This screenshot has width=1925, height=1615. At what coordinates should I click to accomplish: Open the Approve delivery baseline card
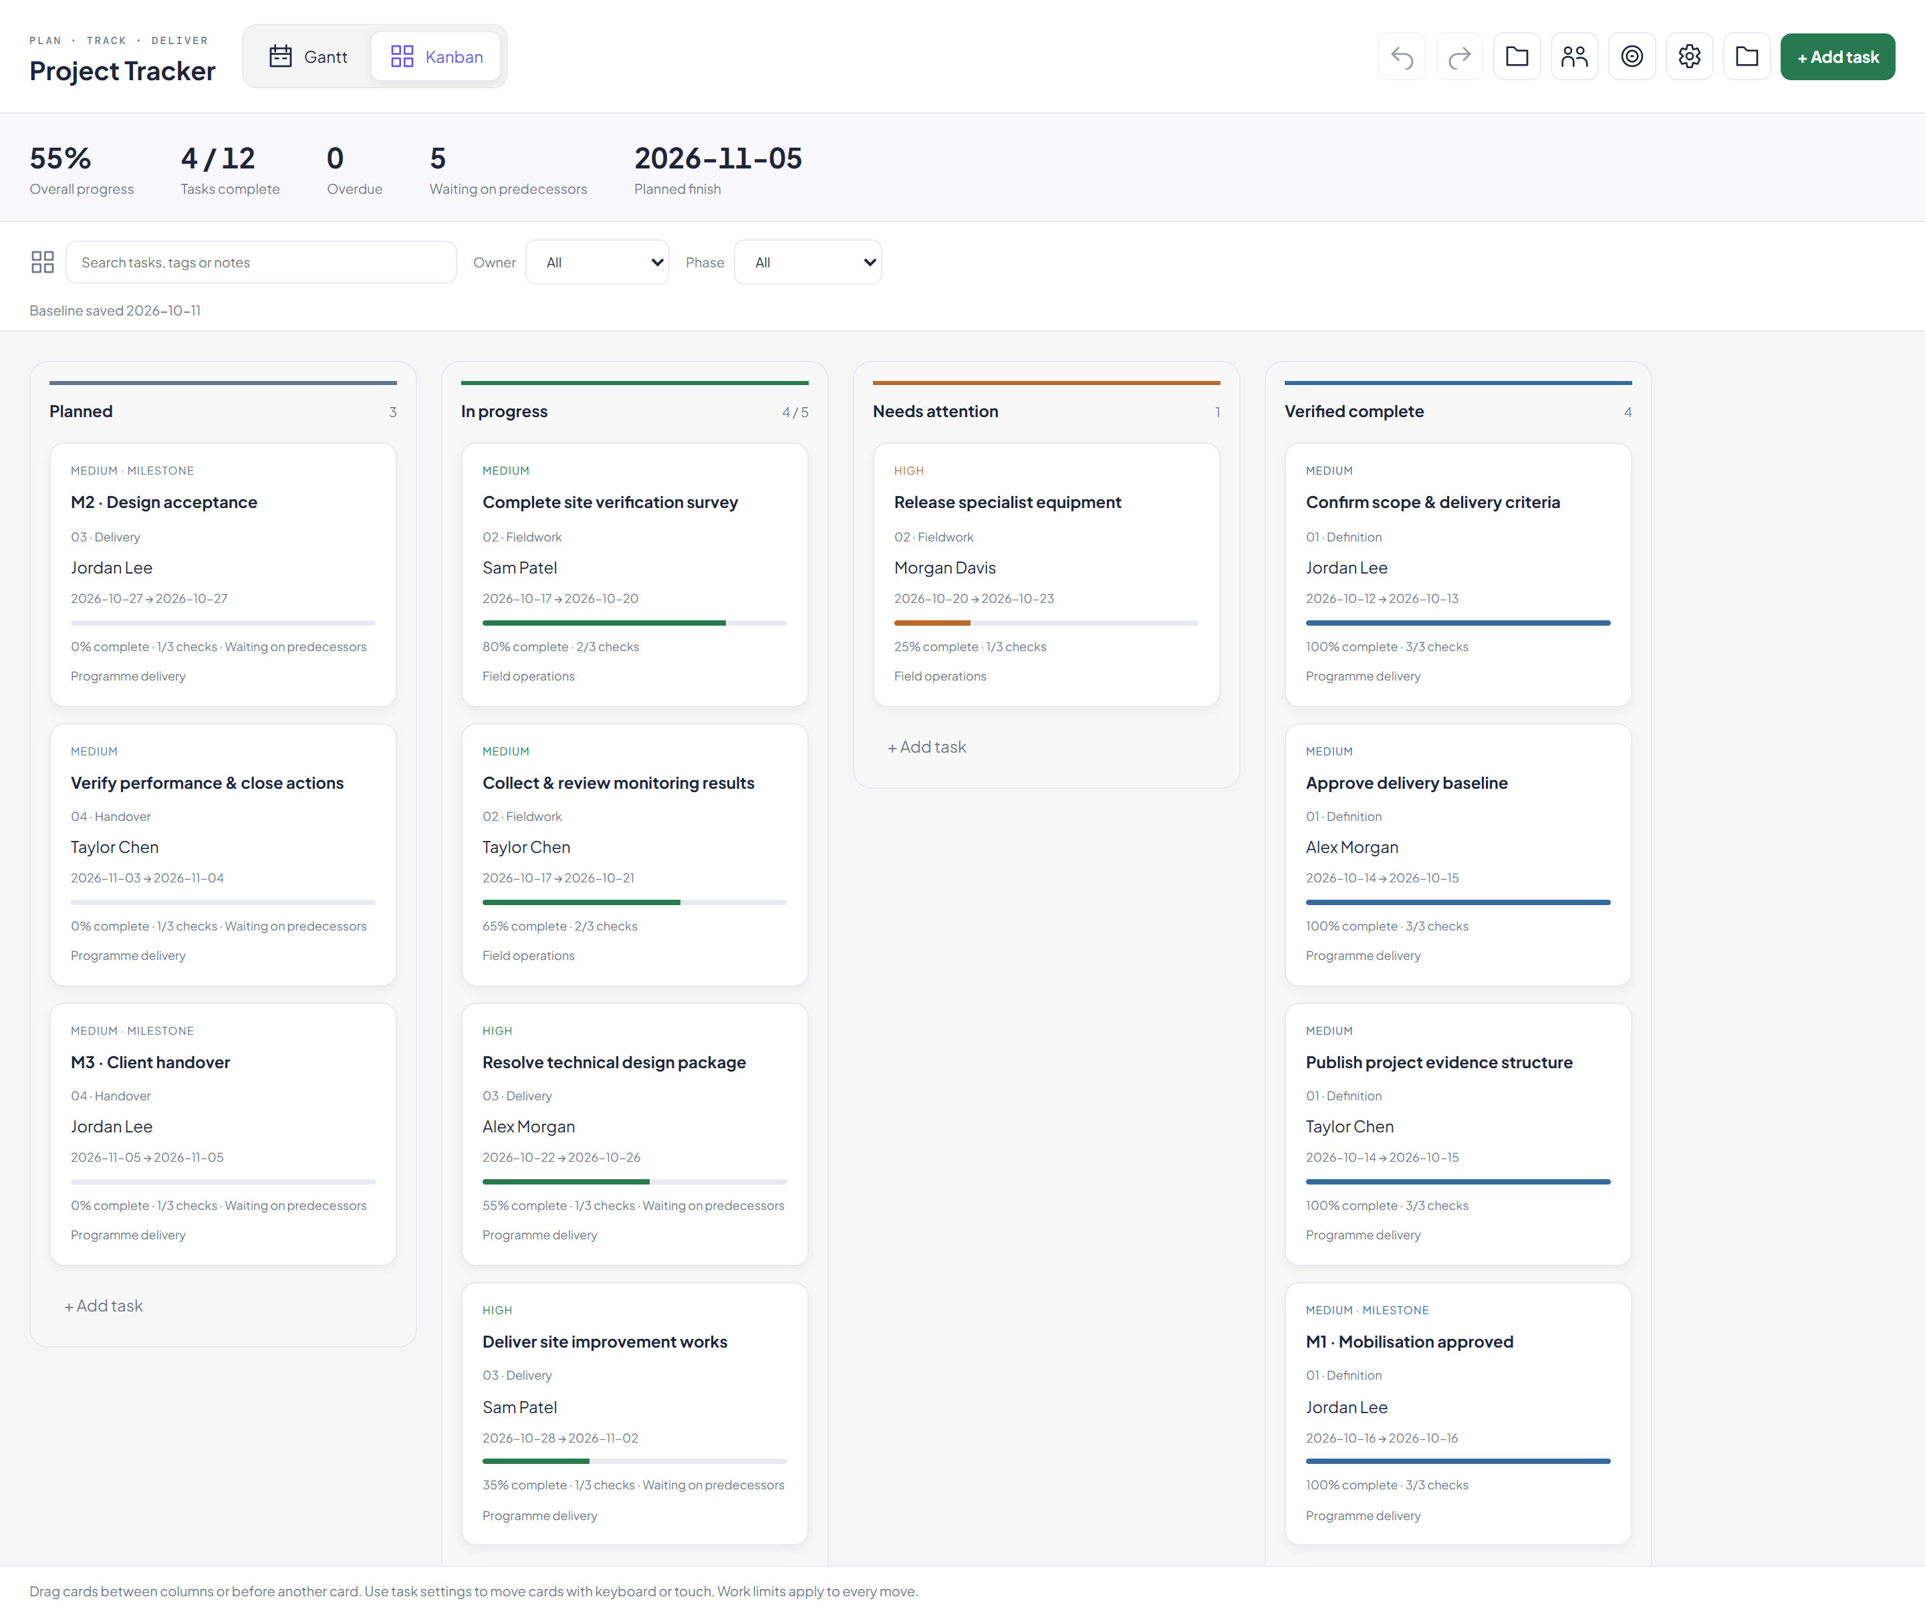pos(1458,855)
